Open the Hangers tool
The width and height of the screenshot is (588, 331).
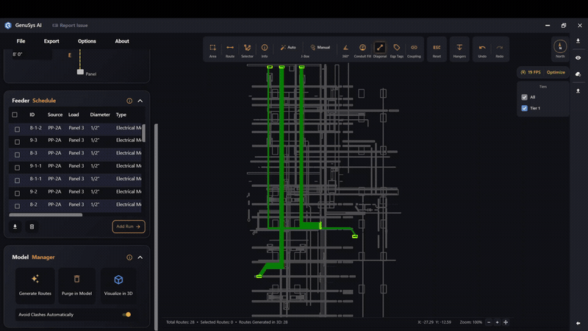[x=459, y=50]
